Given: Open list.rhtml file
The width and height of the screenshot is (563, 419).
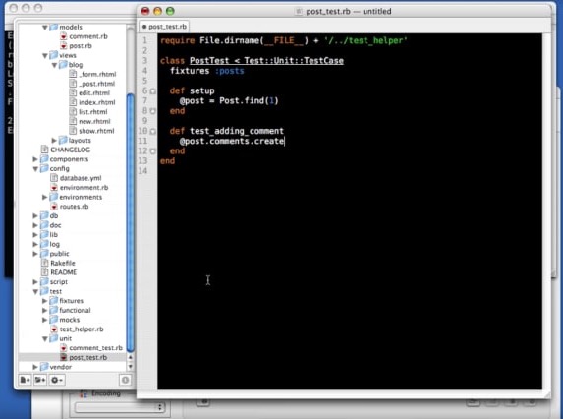Looking at the screenshot, I should [x=93, y=112].
